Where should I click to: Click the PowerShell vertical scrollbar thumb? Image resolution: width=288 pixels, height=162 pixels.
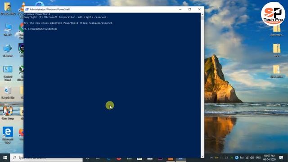pos(202,18)
